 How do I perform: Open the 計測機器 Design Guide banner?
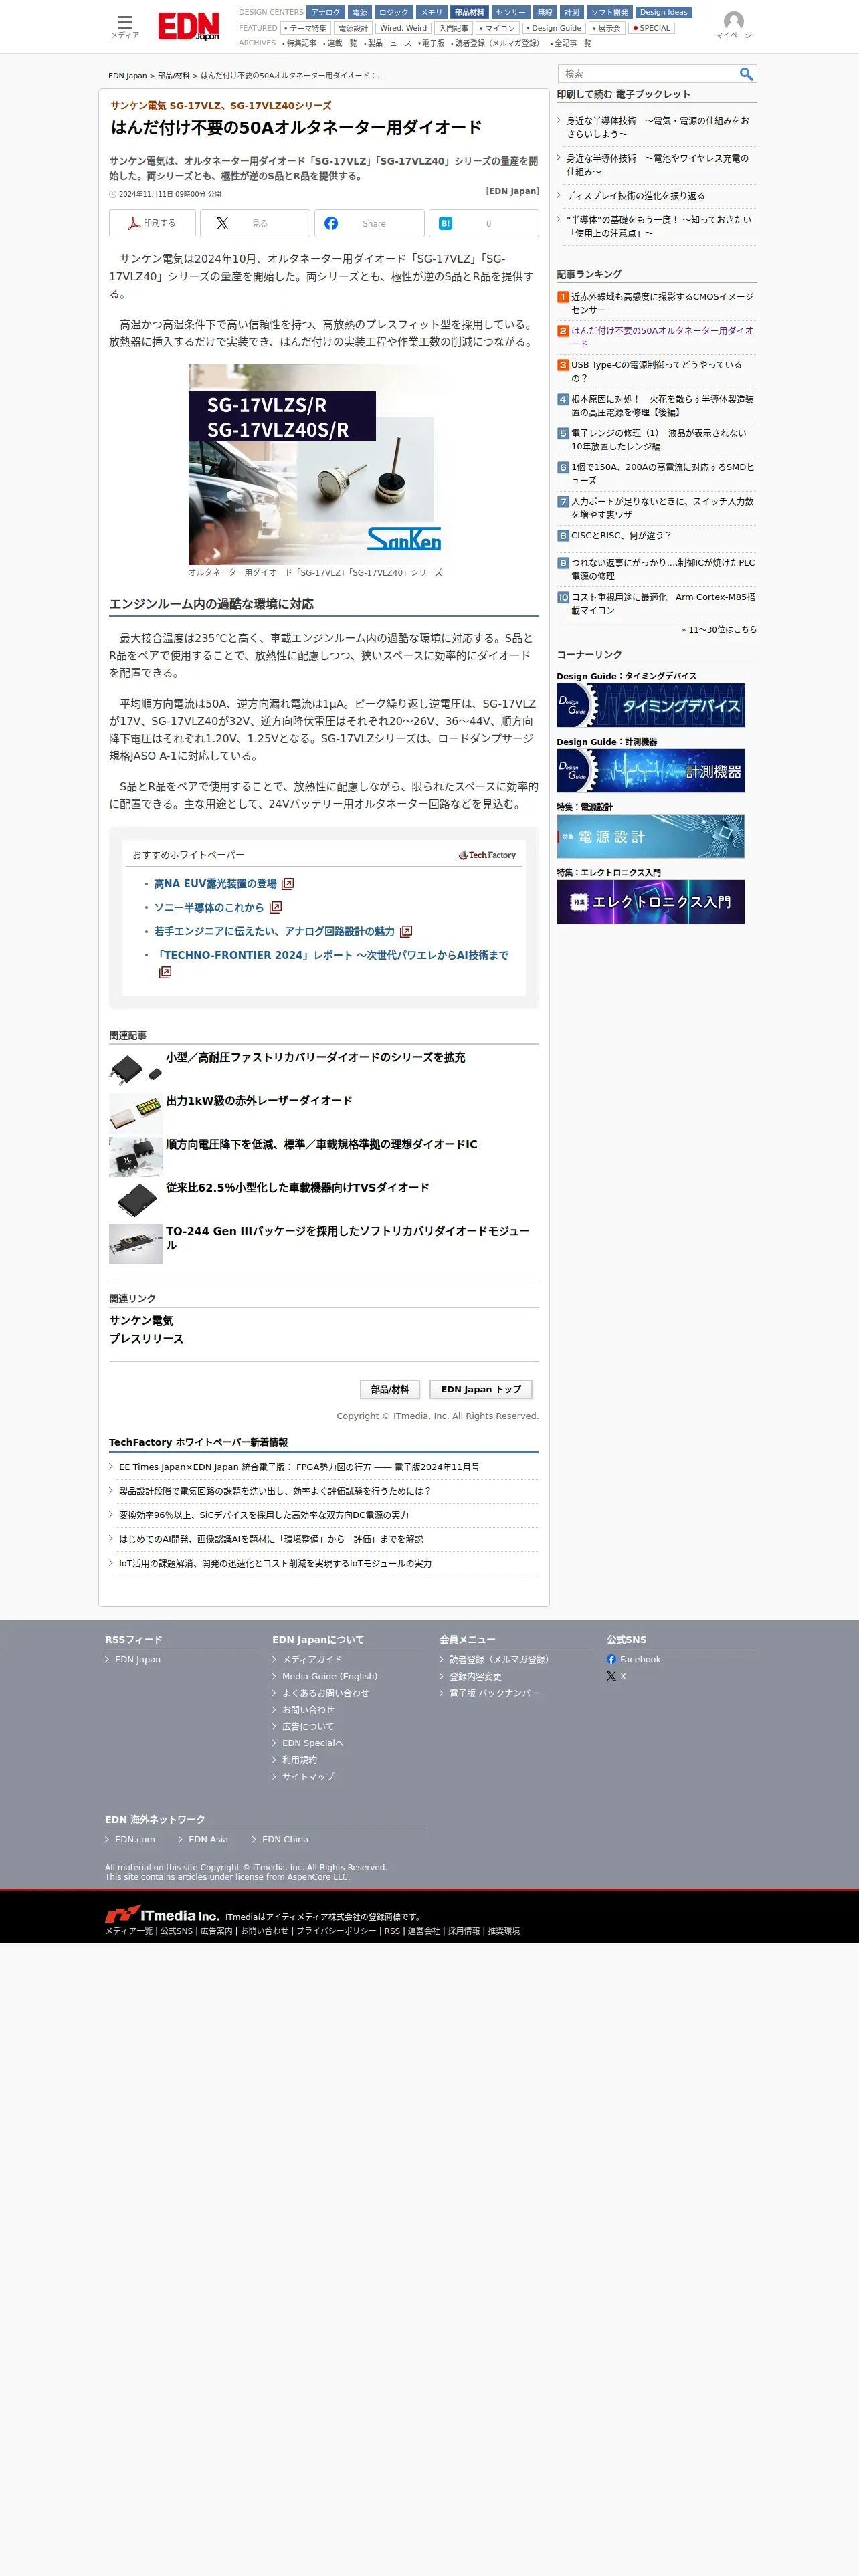650,770
